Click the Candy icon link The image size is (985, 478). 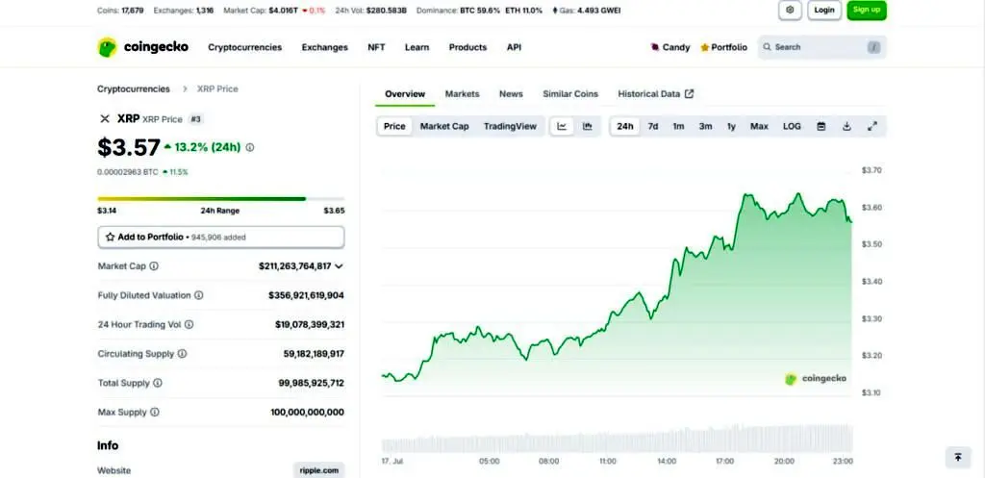point(669,47)
